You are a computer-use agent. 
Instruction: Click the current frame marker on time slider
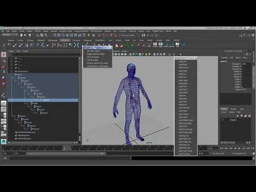pos(67,148)
